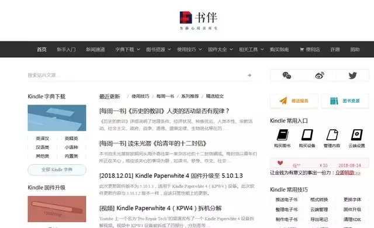The width and height of the screenshot is (374, 228).
Task: Open the 清理SDR tip link
Action: pos(352,219)
